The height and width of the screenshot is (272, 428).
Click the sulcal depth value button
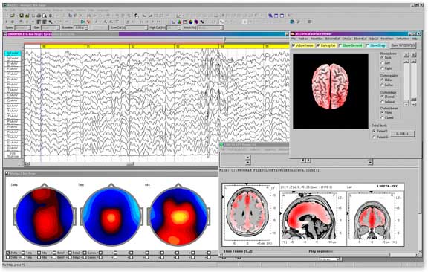pos(402,134)
